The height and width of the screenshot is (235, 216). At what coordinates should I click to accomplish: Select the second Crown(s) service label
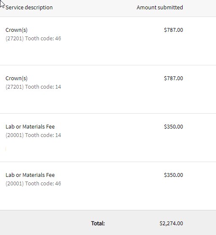[16, 78]
